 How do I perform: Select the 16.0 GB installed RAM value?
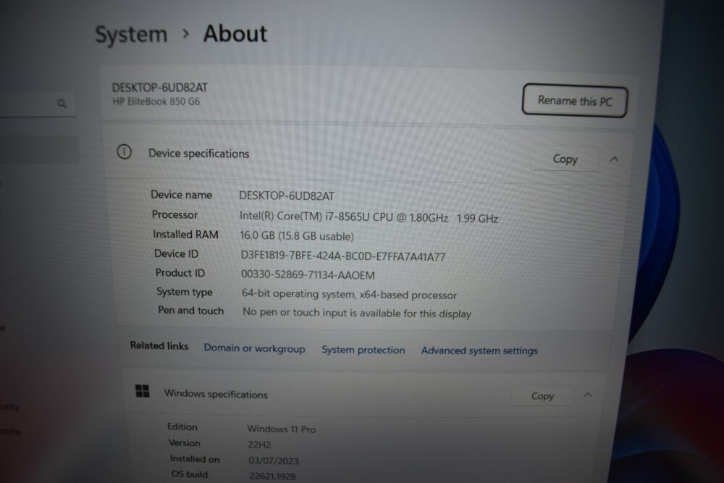[x=297, y=236]
